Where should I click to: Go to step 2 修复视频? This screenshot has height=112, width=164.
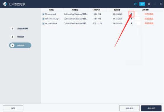click(17, 37)
